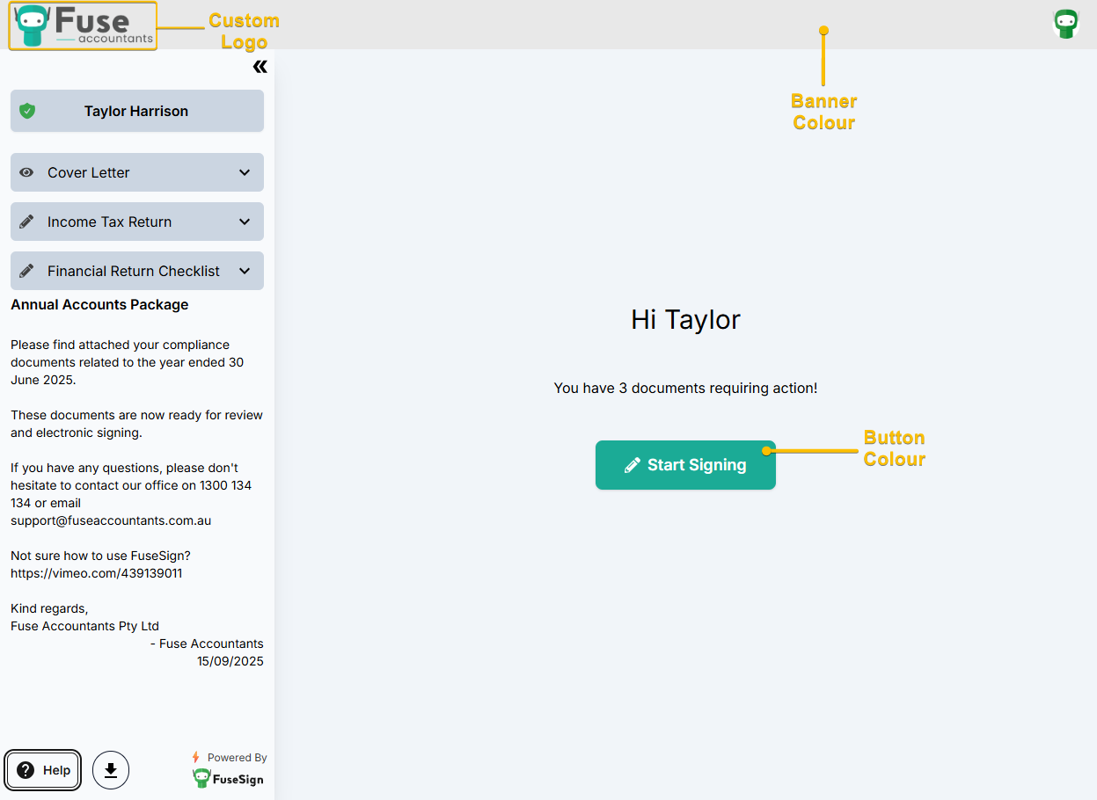The height and width of the screenshot is (800, 1097).
Task: Expand the Income Tax Return chevron
Action: coord(245,222)
